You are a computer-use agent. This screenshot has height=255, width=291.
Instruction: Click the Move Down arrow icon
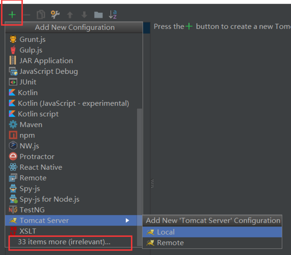pyautogui.click(x=84, y=15)
